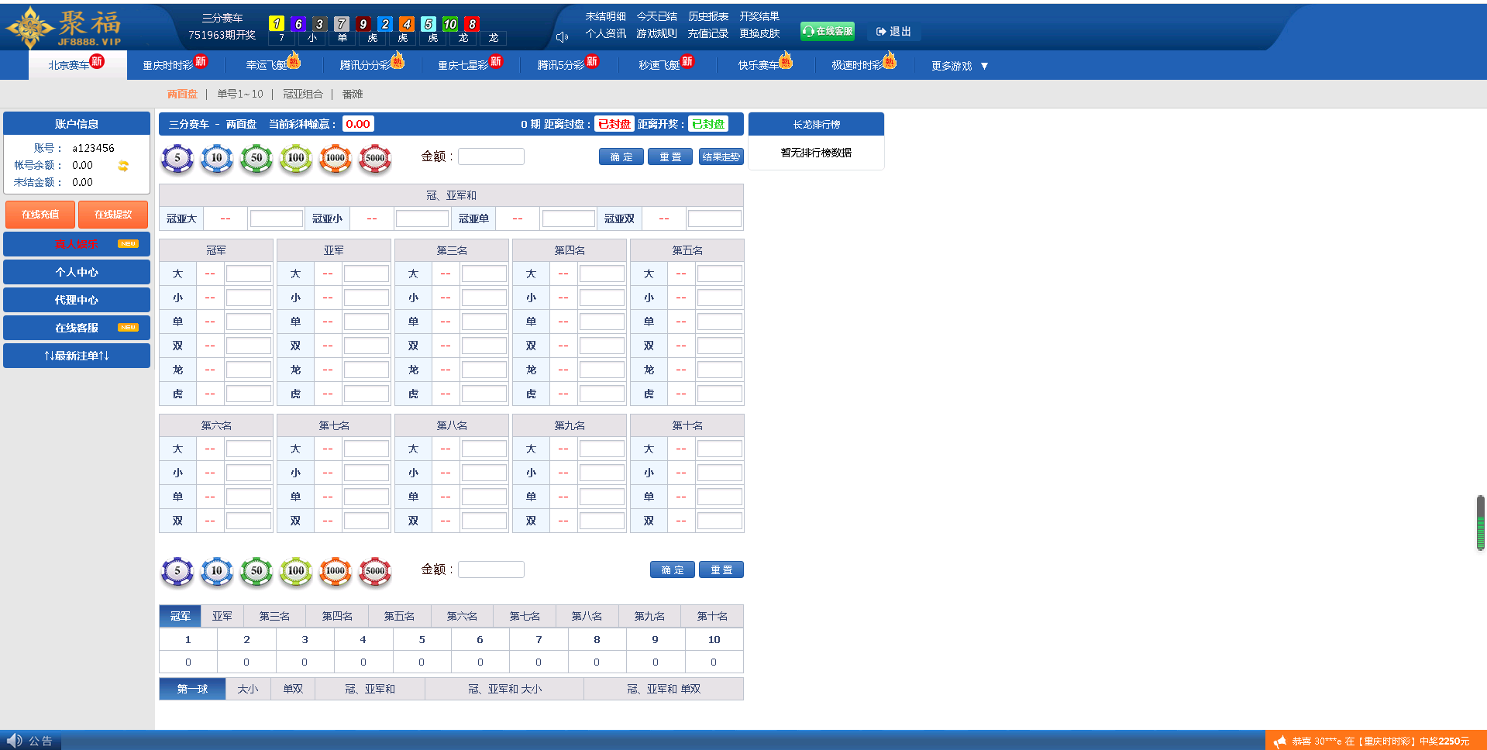Click the announcement speaker icon at bottom

pos(14,741)
